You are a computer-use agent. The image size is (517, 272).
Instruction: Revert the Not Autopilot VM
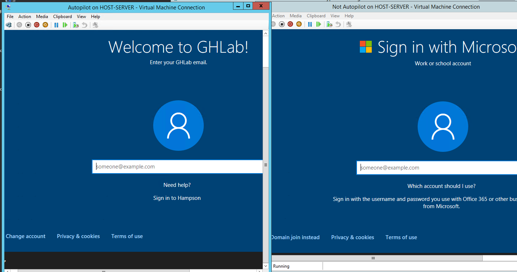click(x=338, y=24)
